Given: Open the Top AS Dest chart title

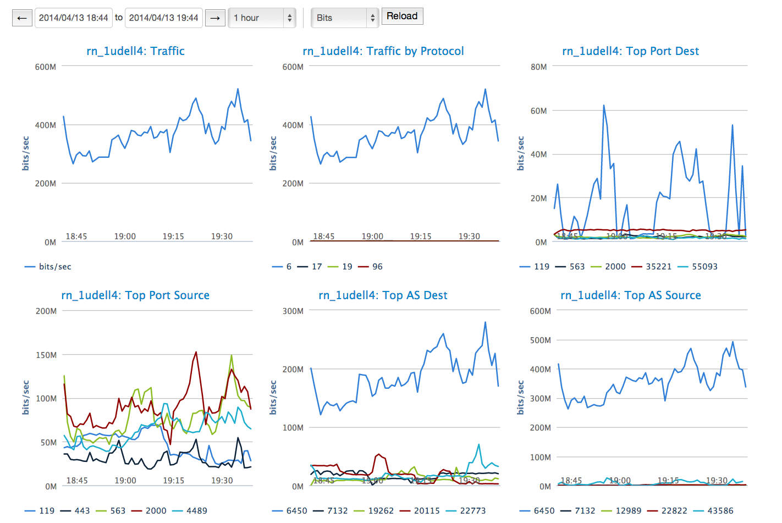Looking at the screenshot, I should click(x=383, y=295).
